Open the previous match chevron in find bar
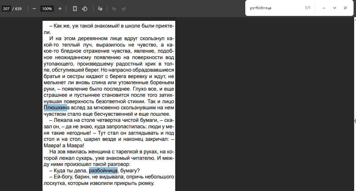 click(324, 8)
